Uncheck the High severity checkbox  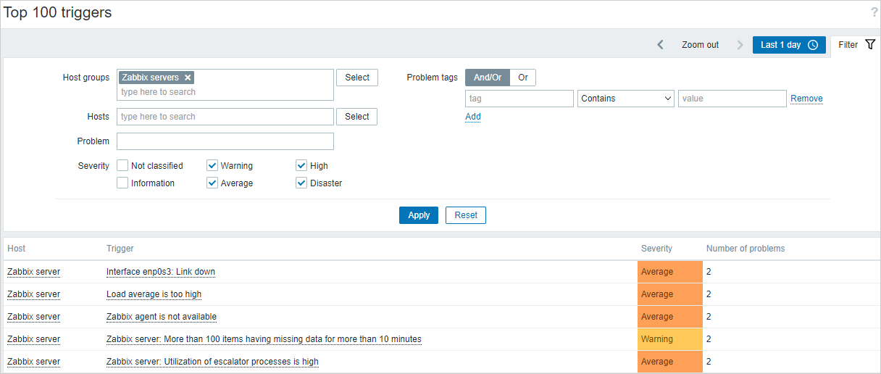(x=301, y=165)
